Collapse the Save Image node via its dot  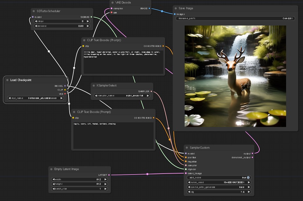[176, 8]
